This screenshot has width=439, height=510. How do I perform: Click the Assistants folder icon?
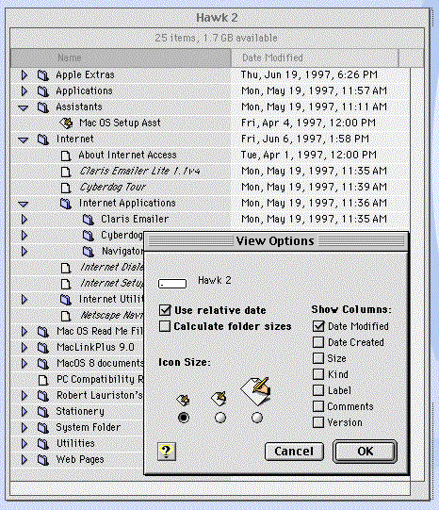43,107
